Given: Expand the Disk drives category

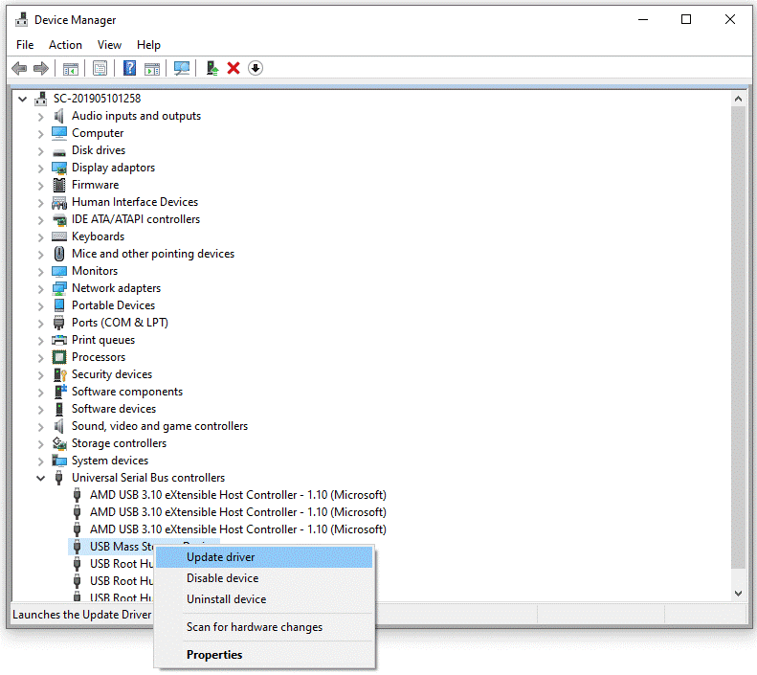Looking at the screenshot, I should pos(40,150).
